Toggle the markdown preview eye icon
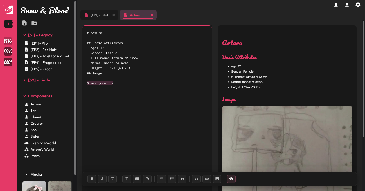Screen dimensions: 365x191 click(x=231, y=179)
